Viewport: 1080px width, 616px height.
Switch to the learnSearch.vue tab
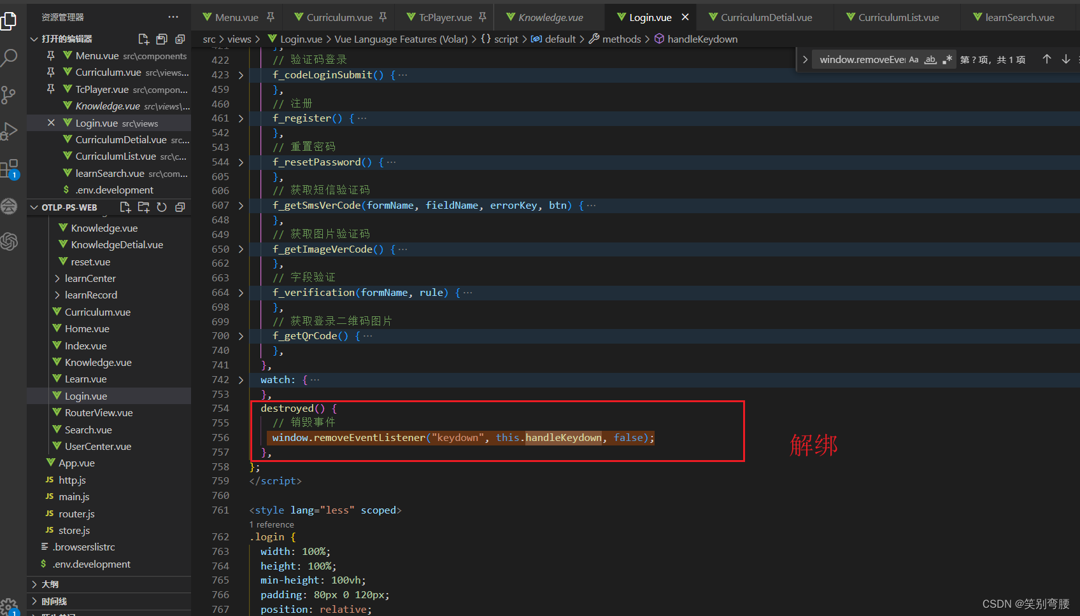click(1020, 17)
